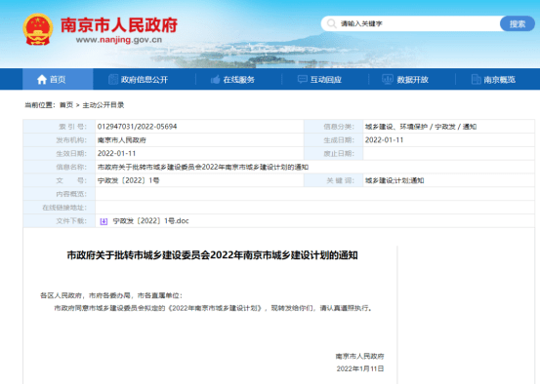Image resolution: width=540 pixels, height=385 pixels.
Task: Click the 内容概览 label cell
Action: 60,194
